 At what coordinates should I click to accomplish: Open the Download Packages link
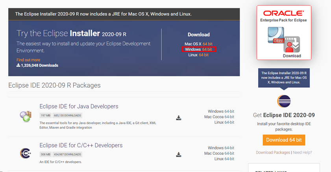[x=273, y=152]
